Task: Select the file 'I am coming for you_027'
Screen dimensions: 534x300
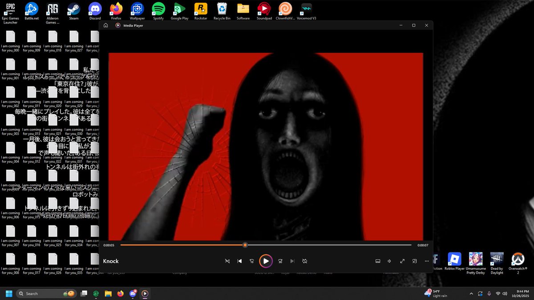Action: click(x=73, y=41)
